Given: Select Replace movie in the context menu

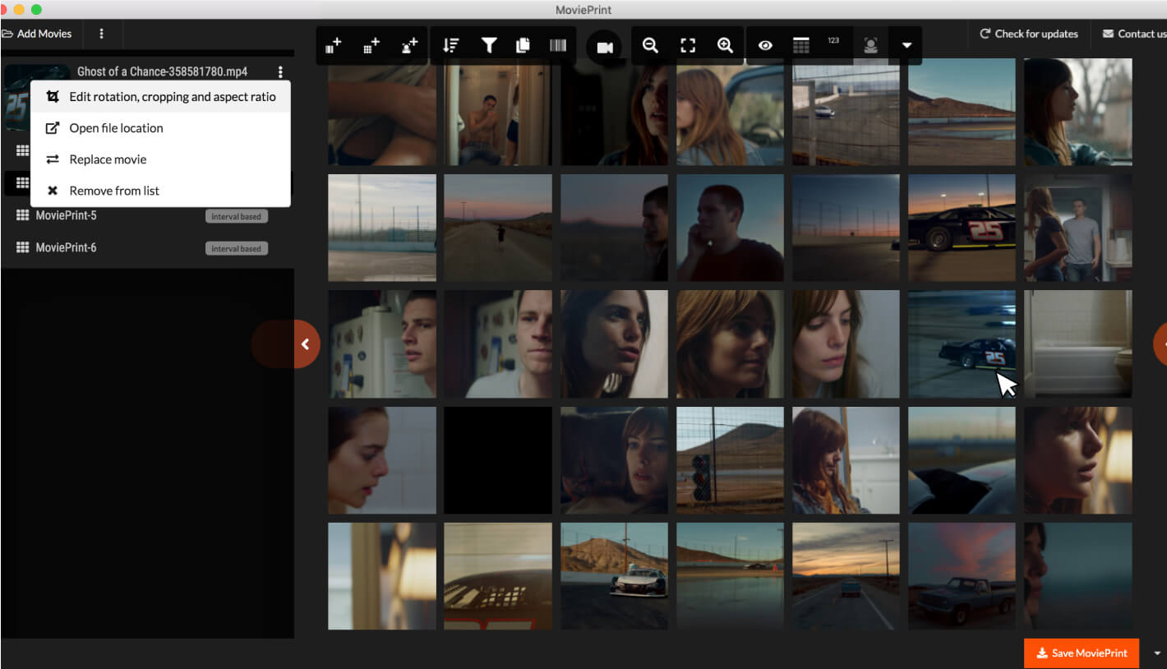Looking at the screenshot, I should click(x=160, y=159).
